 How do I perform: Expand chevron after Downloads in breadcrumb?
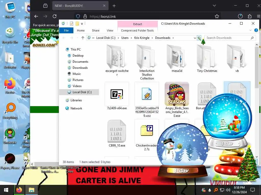173,38
